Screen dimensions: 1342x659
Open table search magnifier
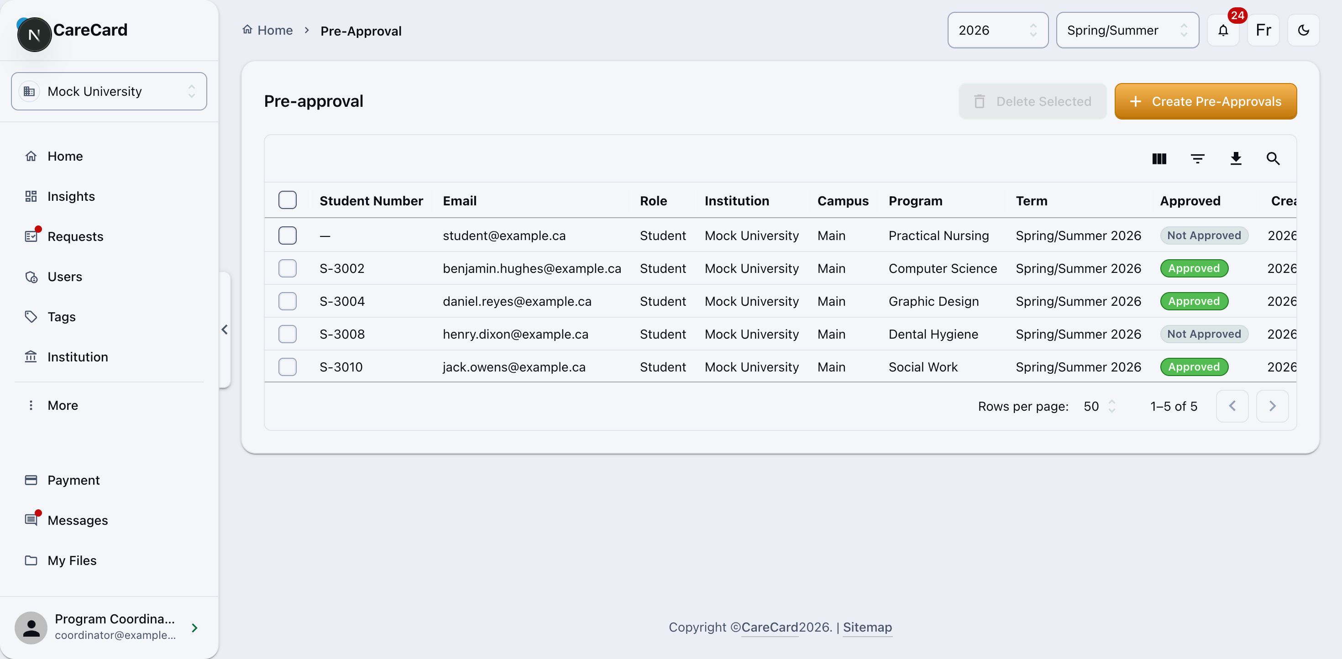[x=1273, y=158]
